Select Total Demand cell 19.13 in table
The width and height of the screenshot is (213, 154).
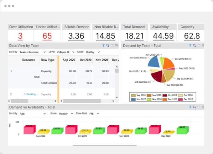tap(89, 83)
